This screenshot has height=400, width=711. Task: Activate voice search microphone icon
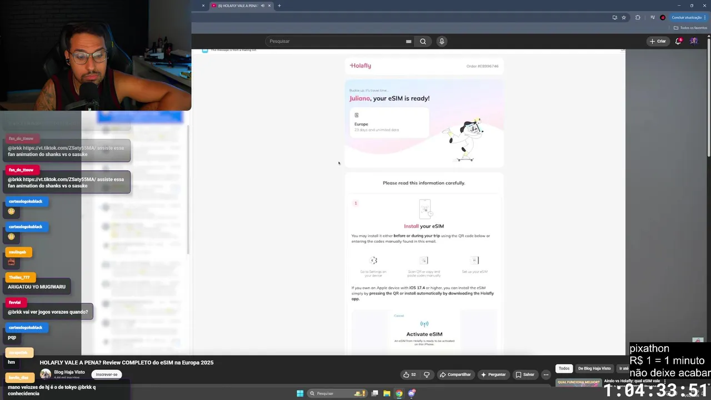(442, 41)
